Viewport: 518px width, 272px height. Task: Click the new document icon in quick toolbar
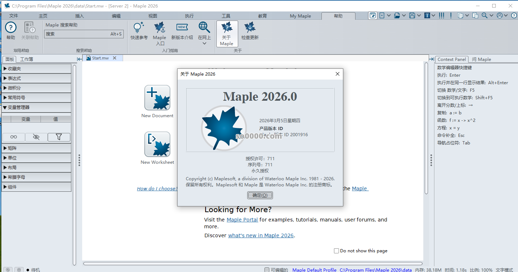382,15
